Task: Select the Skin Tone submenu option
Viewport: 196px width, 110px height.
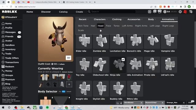Action: (x=83, y=26)
